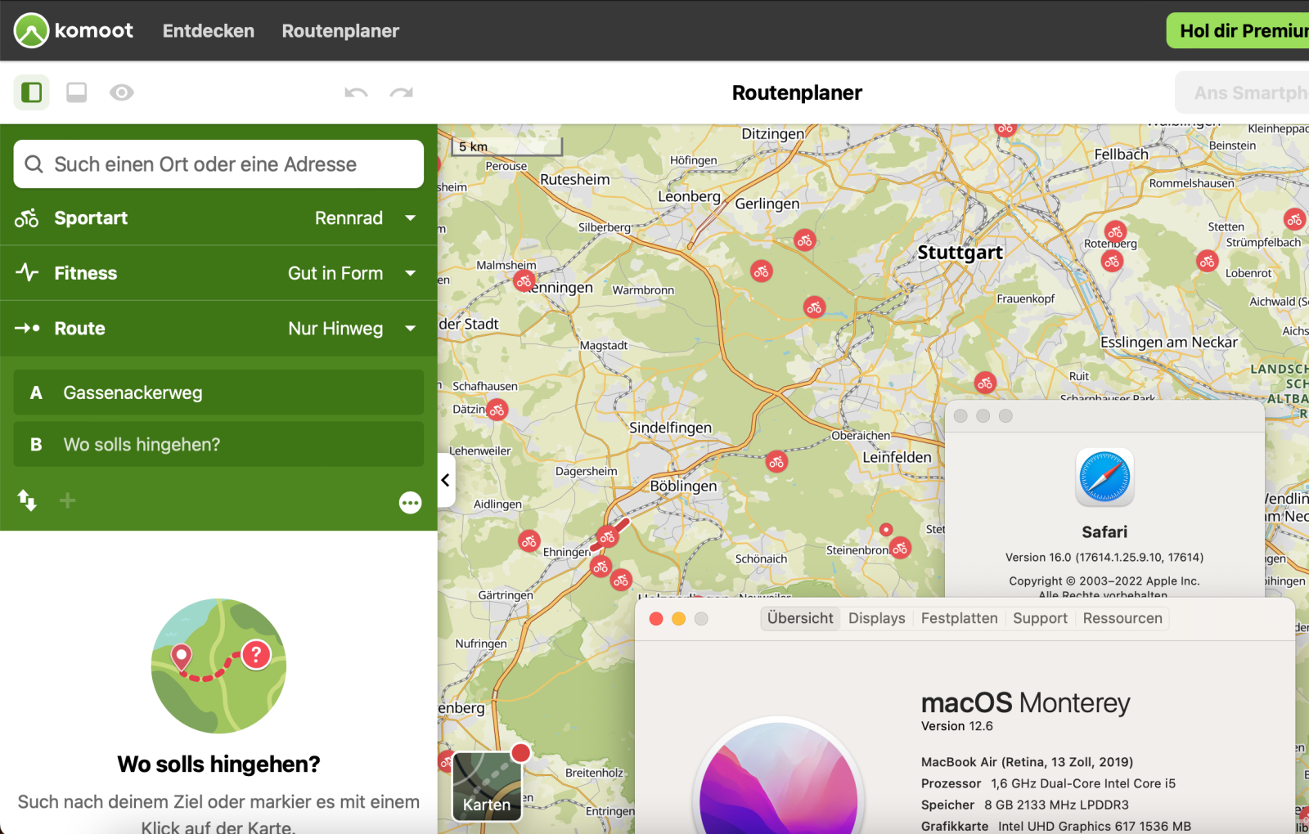The width and height of the screenshot is (1309, 834).
Task: Select destination field Wo solls hingehen?
Action: click(x=218, y=445)
